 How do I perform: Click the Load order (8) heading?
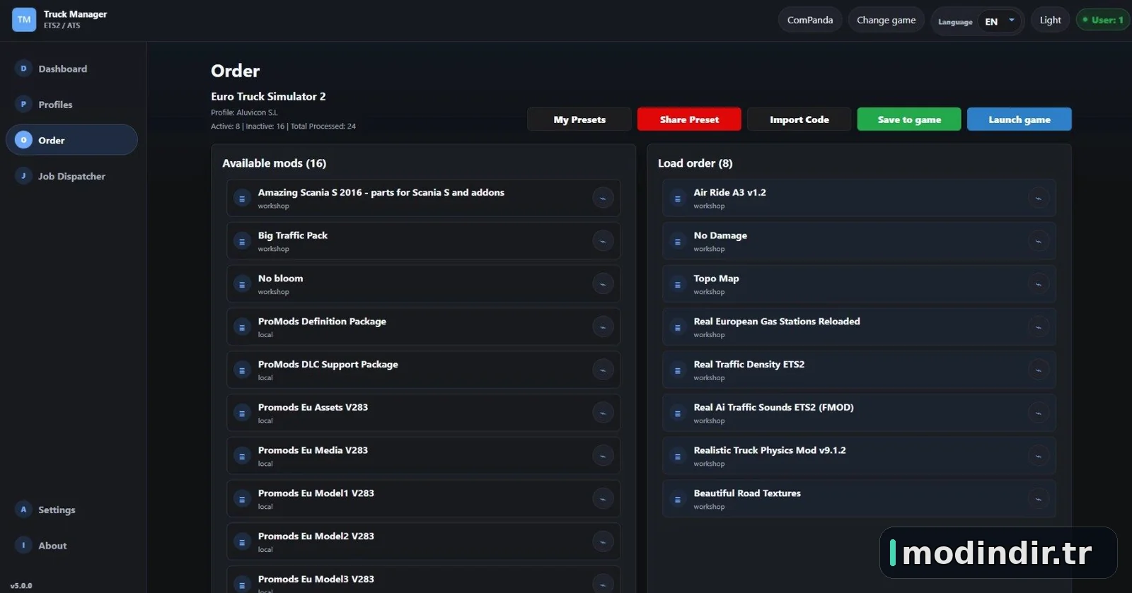point(695,163)
